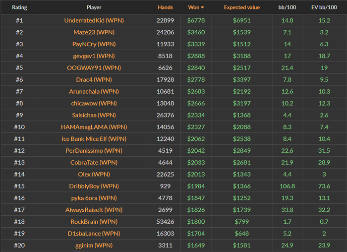This screenshot has height=252, width=347.
Task: Open DribblyBoy (WPN) player link
Action: click(94, 186)
